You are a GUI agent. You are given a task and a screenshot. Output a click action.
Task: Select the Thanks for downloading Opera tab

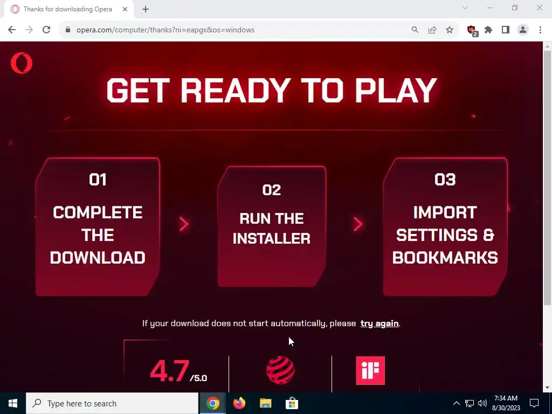coord(68,10)
